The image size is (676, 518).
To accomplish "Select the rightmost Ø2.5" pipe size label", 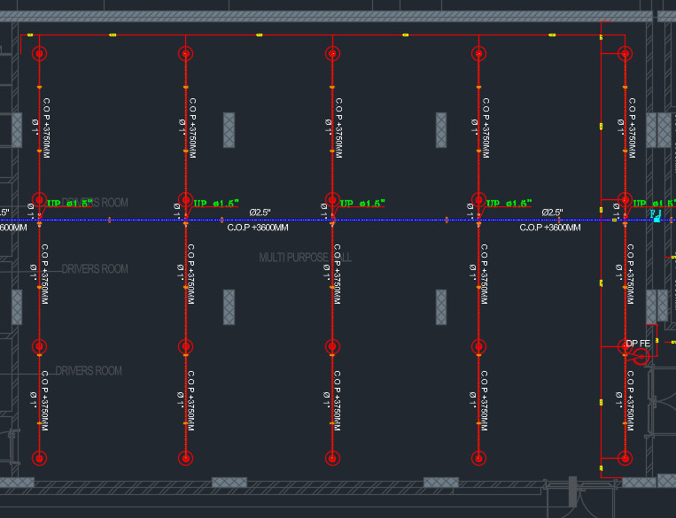I will [x=553, y=213].
